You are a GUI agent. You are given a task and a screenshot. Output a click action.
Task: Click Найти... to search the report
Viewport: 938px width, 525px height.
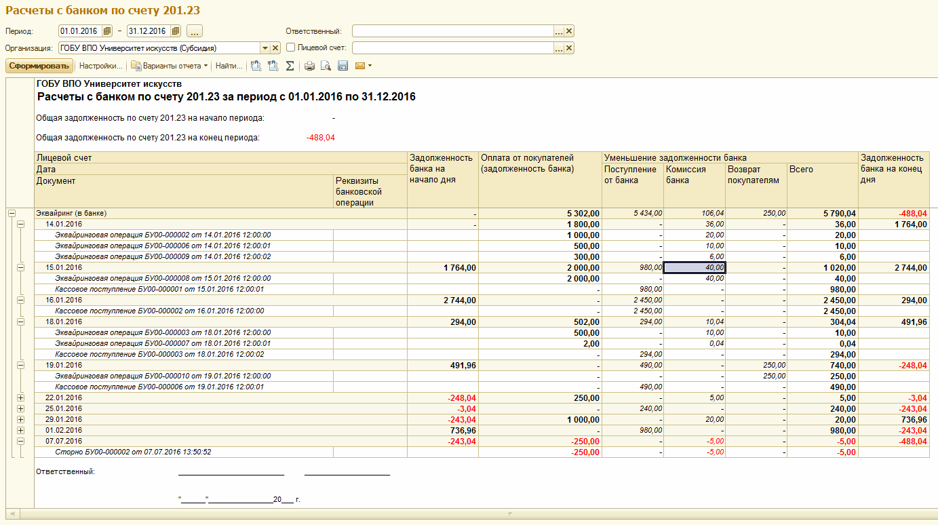coord(229,66)
